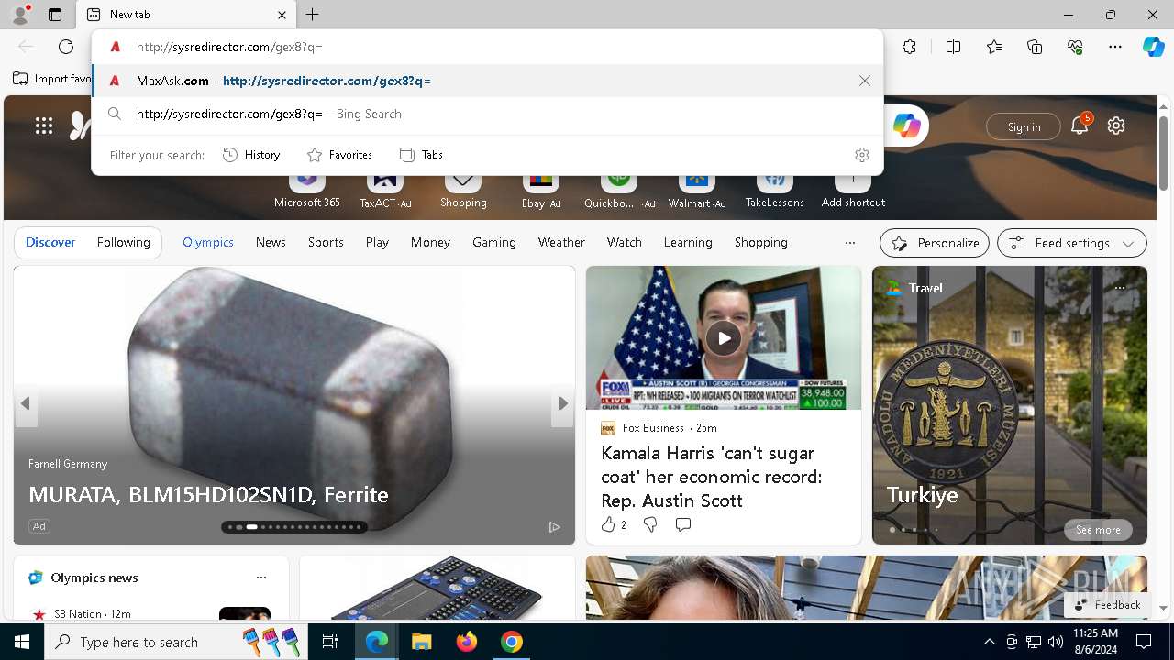Open Travel card options ellipsis
Image resolution: width=1174 pixels, height=660 pixels.
tap(1120, 288)
